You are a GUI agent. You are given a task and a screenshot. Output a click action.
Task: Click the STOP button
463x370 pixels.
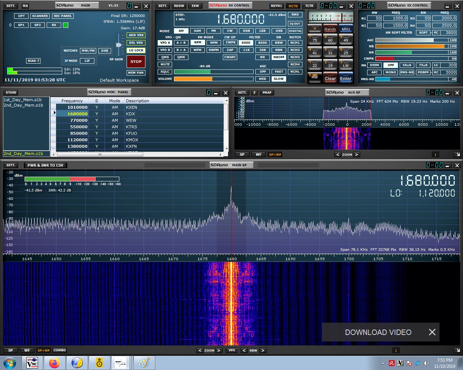[x=136, y=62]
